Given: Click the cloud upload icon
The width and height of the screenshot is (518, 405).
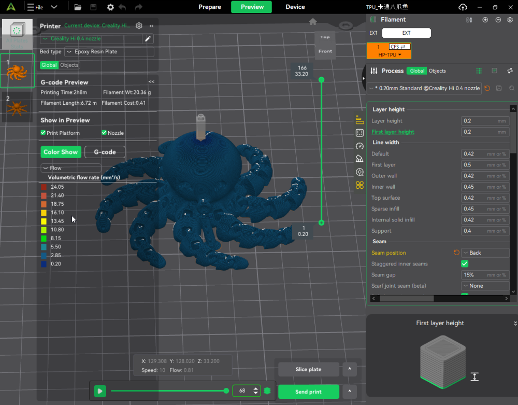Looking at the screenshot, I should (463, 7).
